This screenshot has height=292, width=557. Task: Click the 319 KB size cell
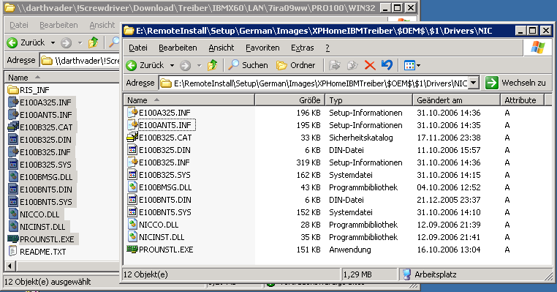tap(308, 162)
